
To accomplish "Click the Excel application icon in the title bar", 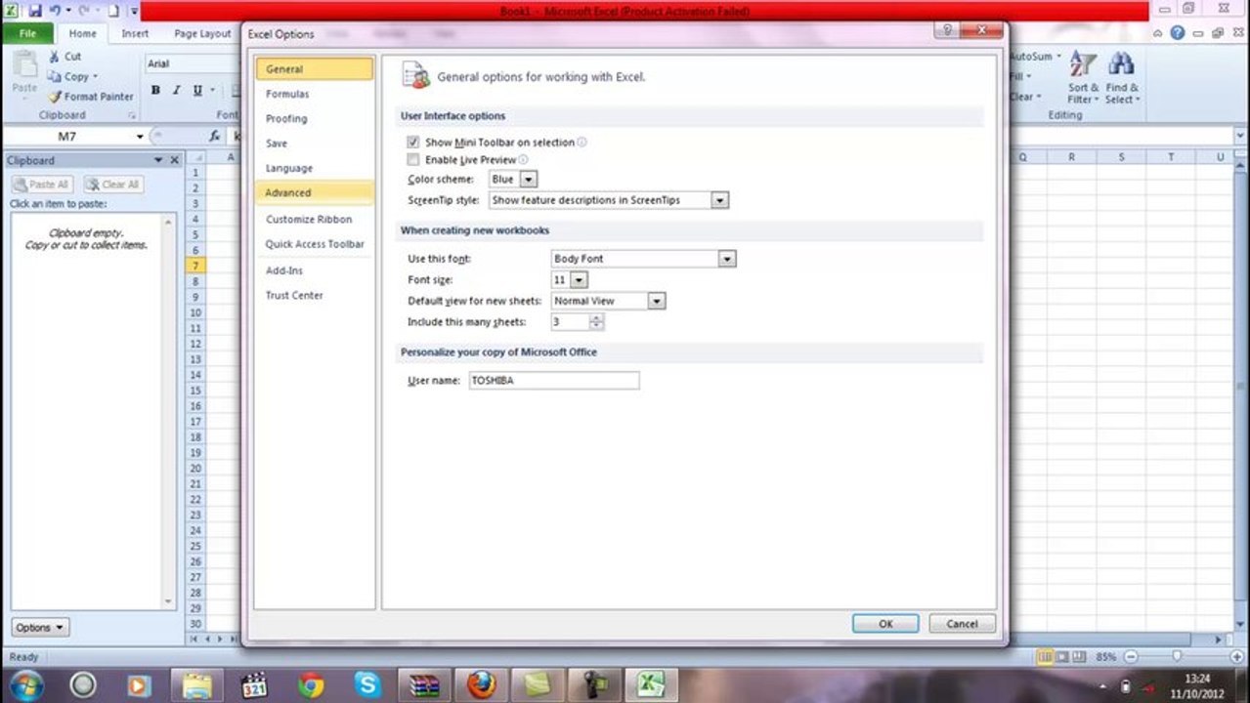I will click(10, 11).
